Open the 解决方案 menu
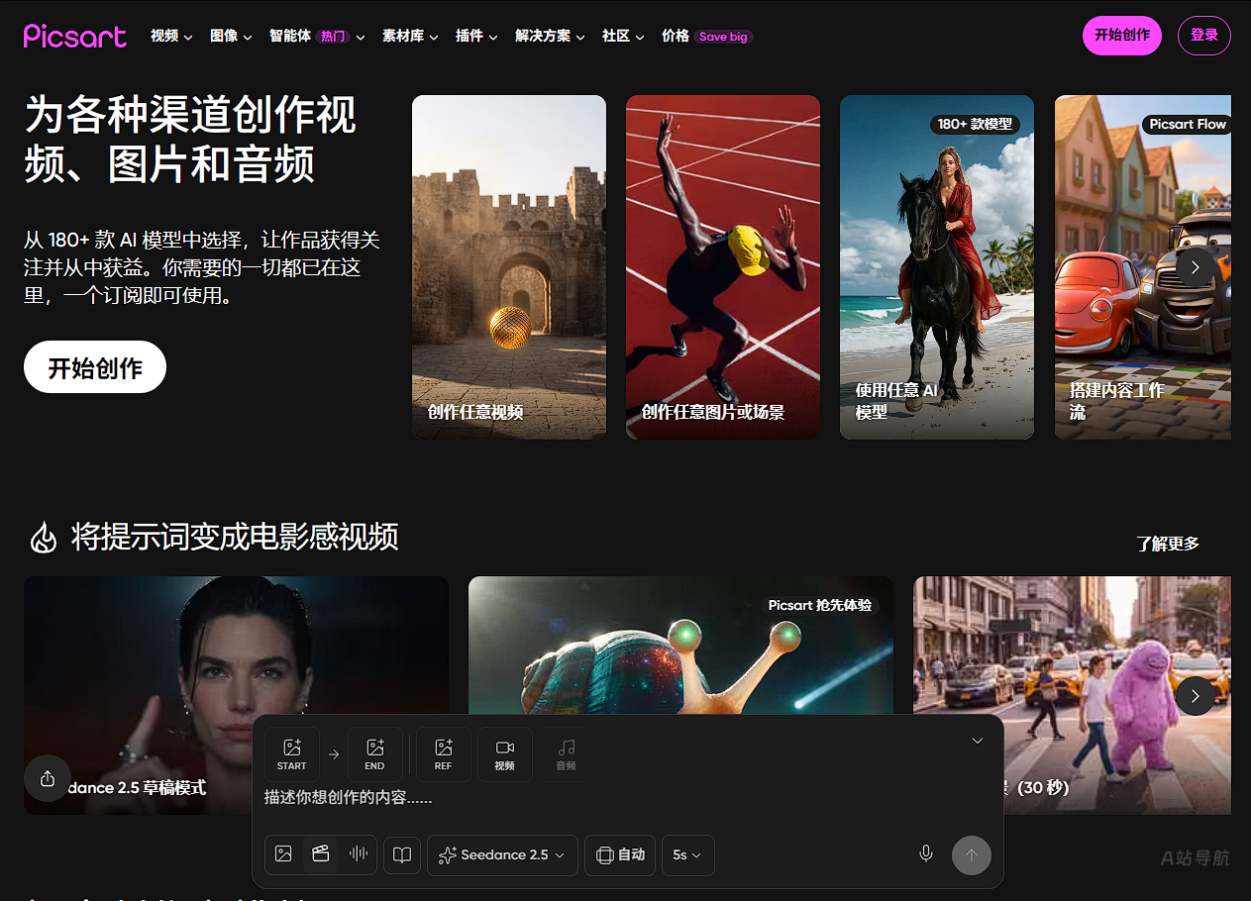Image resolution: width=1251 pixels, height=901 pixels. (550, 36)
